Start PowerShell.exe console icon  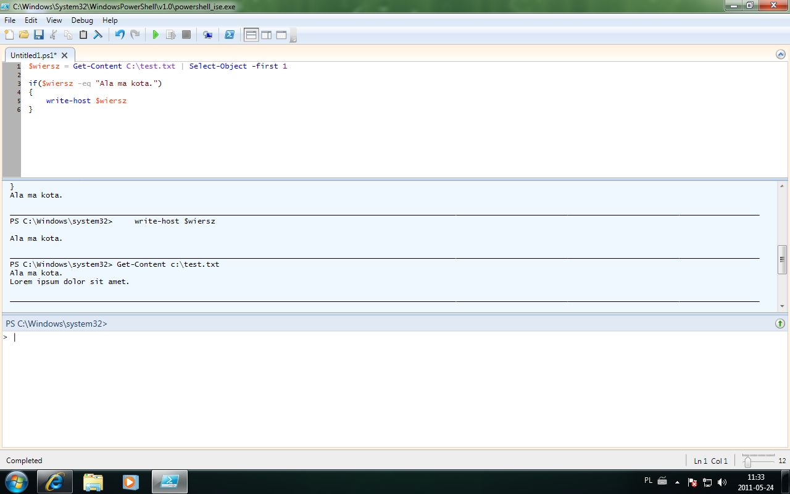(x=229, y=35)
